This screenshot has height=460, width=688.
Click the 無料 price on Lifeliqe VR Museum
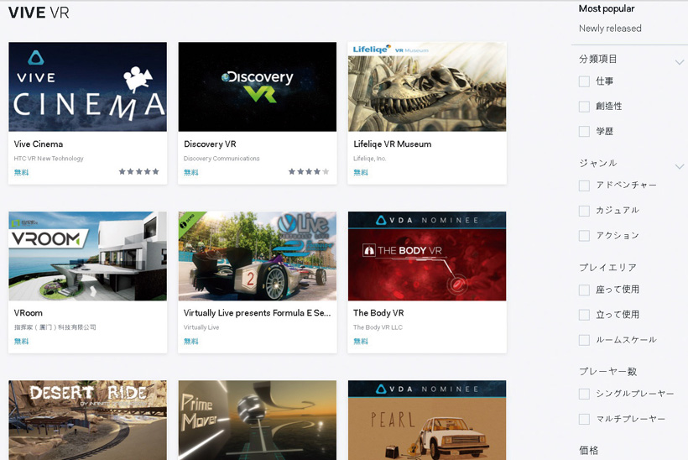pos(361,173)
